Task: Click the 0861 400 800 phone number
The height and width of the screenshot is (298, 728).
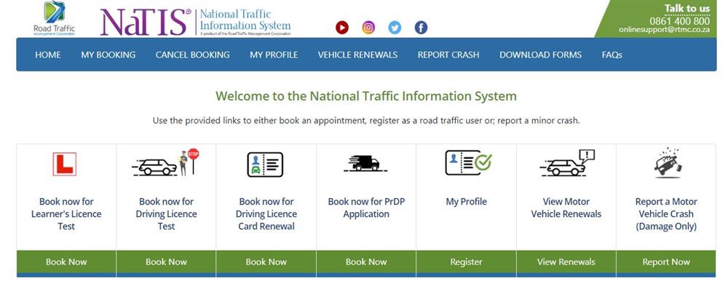Action: 679,20
